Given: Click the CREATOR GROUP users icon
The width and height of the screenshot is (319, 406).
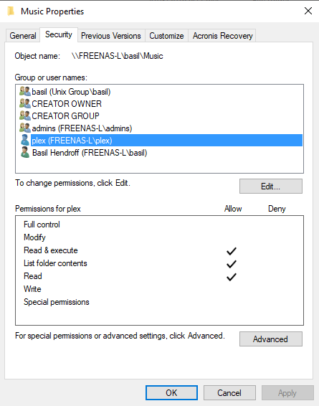Looking at the screenshot, I should 25,115.
